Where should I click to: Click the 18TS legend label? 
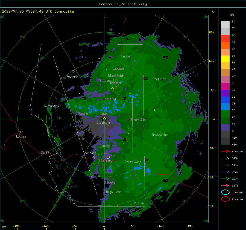point(235,186)
